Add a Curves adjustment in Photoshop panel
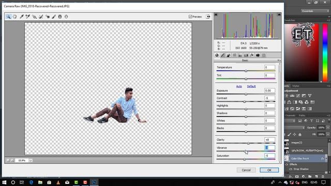This screenshot has width=331, height=186. click(298, 96)
